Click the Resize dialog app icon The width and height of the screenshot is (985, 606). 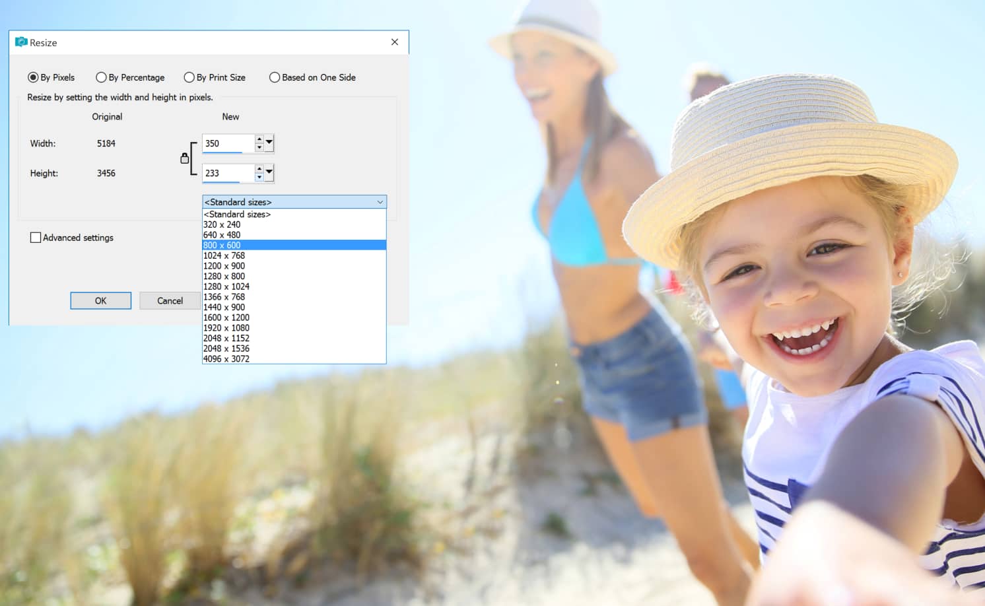21,42
